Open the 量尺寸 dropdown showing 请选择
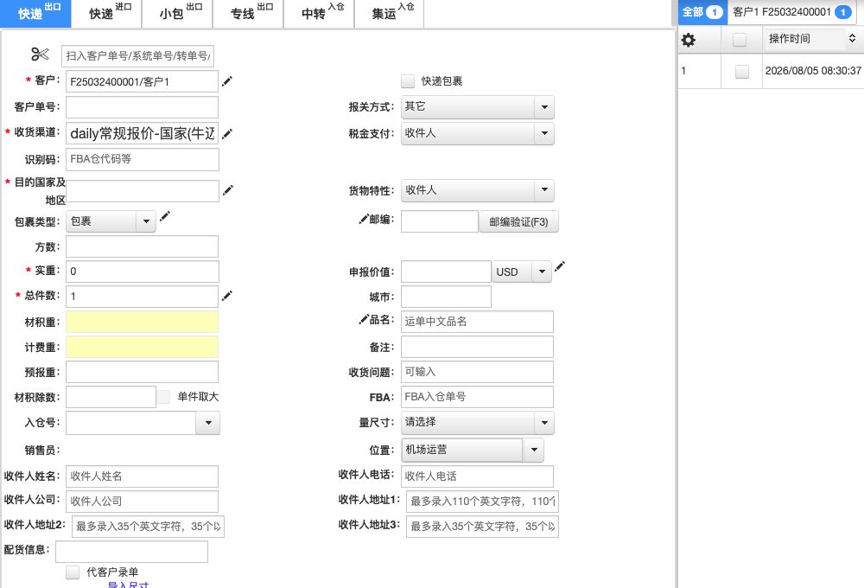The image size is (864, 588). (x=477, y=423)
